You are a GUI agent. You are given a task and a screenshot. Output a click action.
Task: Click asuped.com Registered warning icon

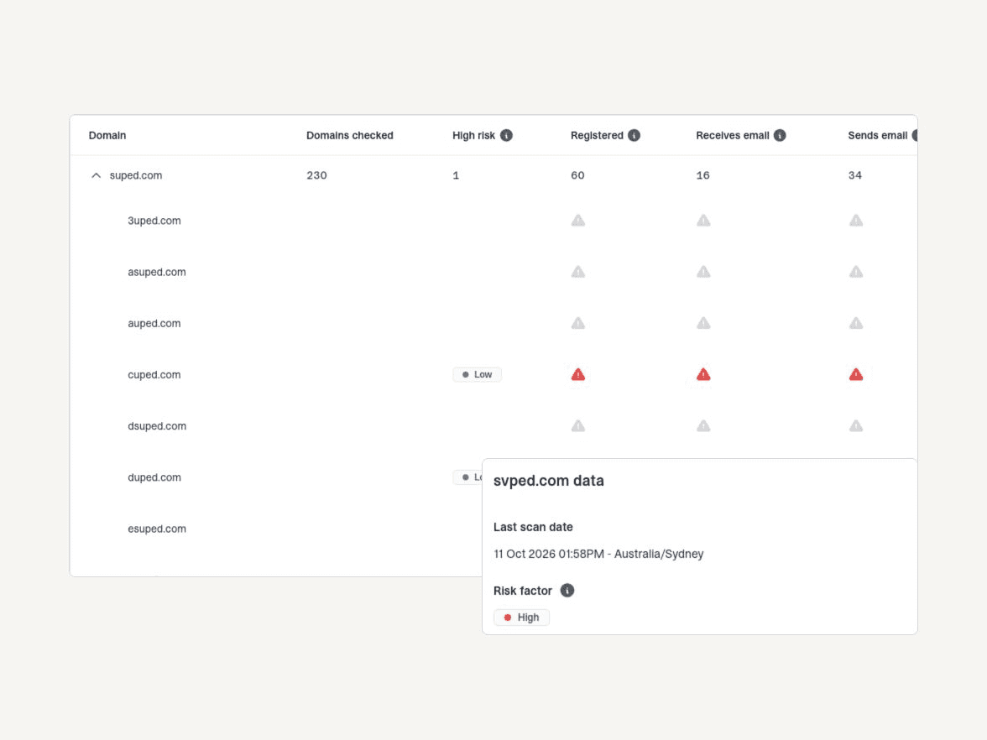pyautogui.click(x=577, y=272)
